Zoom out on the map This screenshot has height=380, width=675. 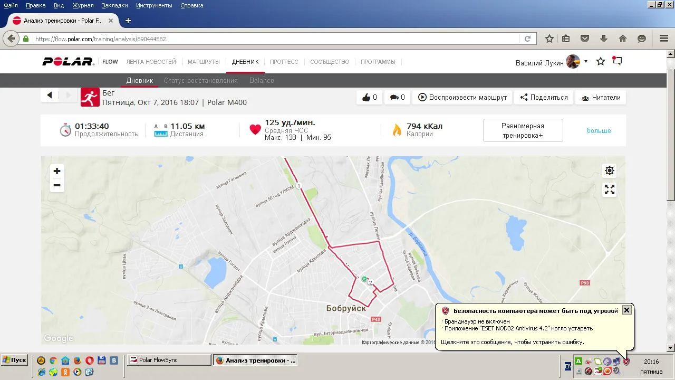click(x=57, y=185)
